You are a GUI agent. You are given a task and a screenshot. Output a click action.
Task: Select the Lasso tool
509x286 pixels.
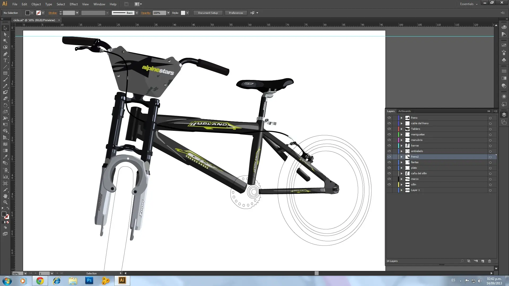[5, 47]
